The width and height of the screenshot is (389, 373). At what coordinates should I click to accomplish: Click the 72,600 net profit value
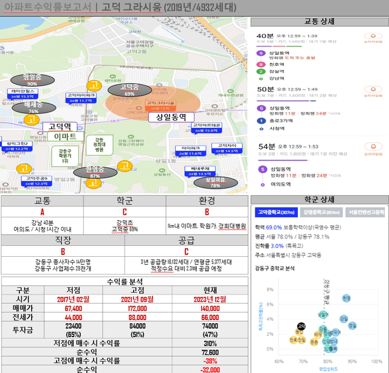(x=210, y=352)
